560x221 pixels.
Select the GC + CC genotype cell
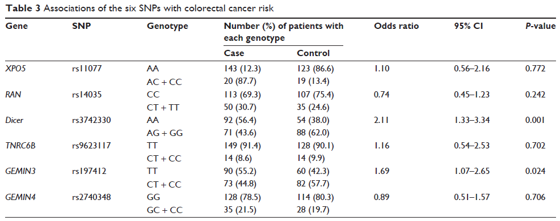tap(165, 210)
